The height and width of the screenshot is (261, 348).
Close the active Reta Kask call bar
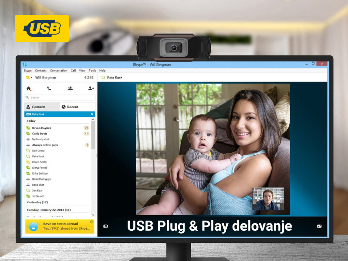pos(92,114)
